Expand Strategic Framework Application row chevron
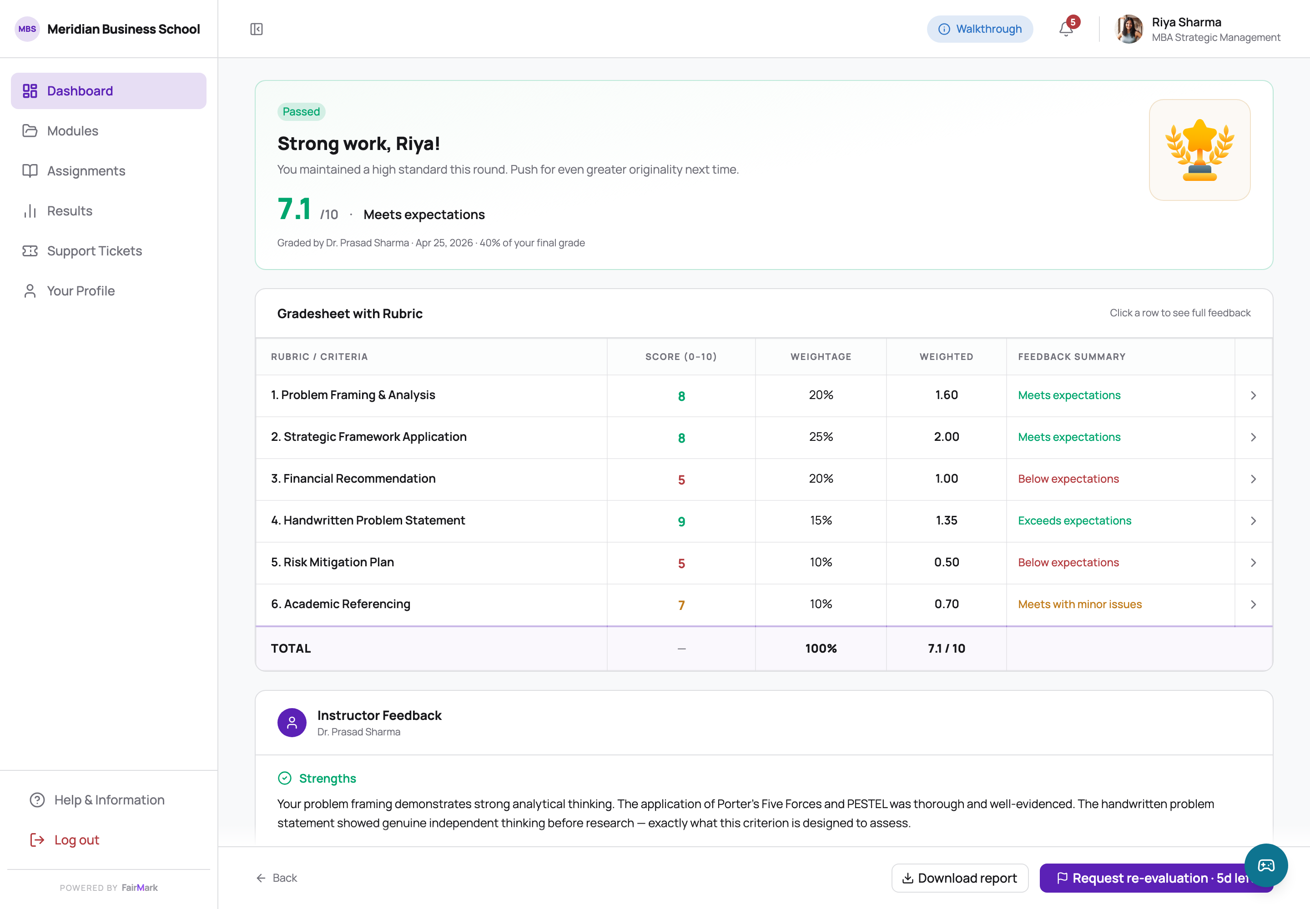This screenshot has width=1310, height=909. pos(1253,437)
